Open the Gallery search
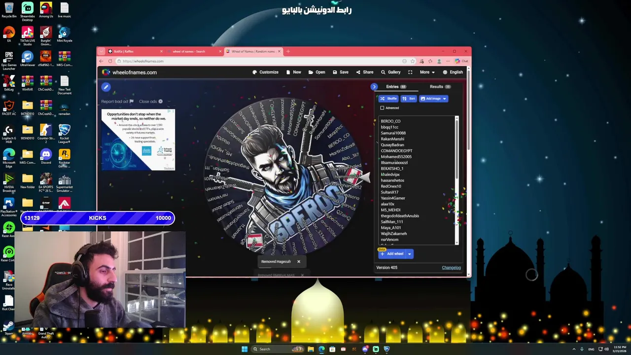The width and height of the screenshot is (631, 355). pyautogui.click(x=390, y=72)
